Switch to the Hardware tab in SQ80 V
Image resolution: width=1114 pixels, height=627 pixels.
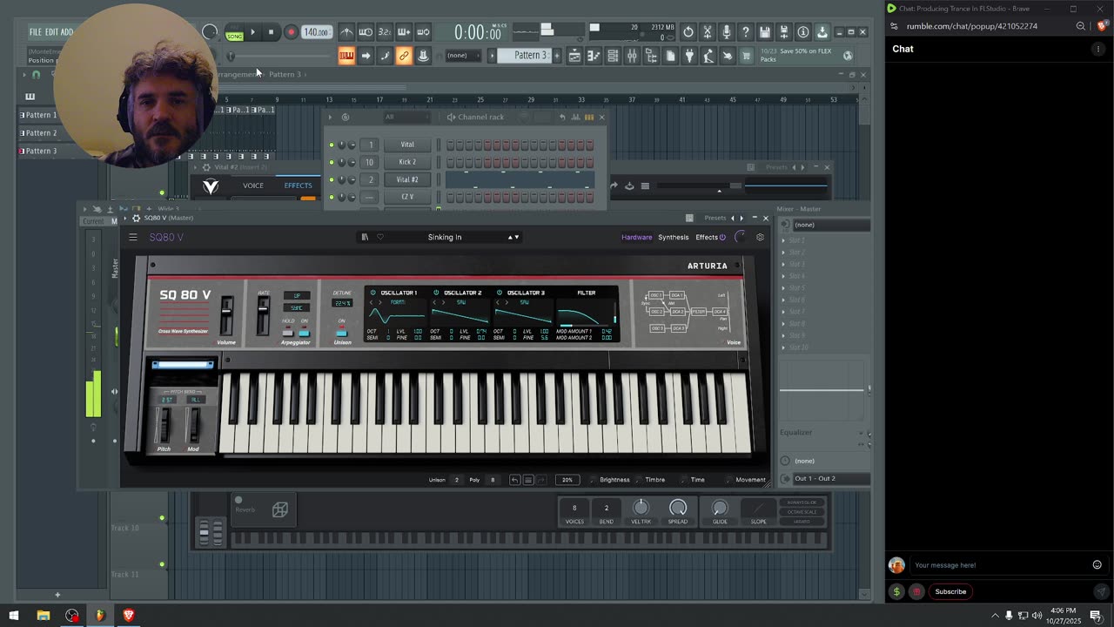tap(636, 237)
